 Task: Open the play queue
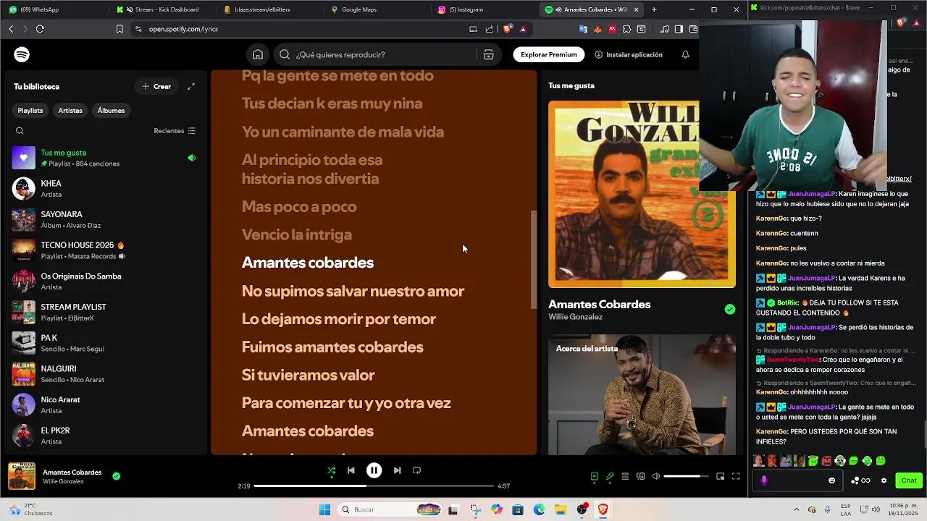click(625, 476)
